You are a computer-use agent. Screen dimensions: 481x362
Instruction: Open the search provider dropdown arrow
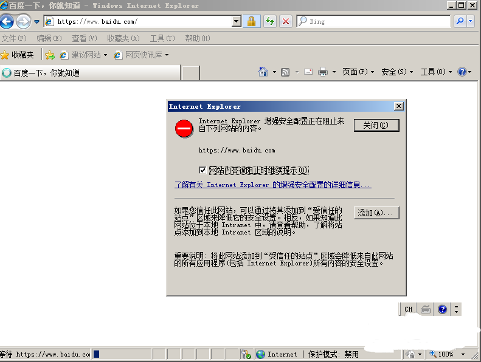471,21
